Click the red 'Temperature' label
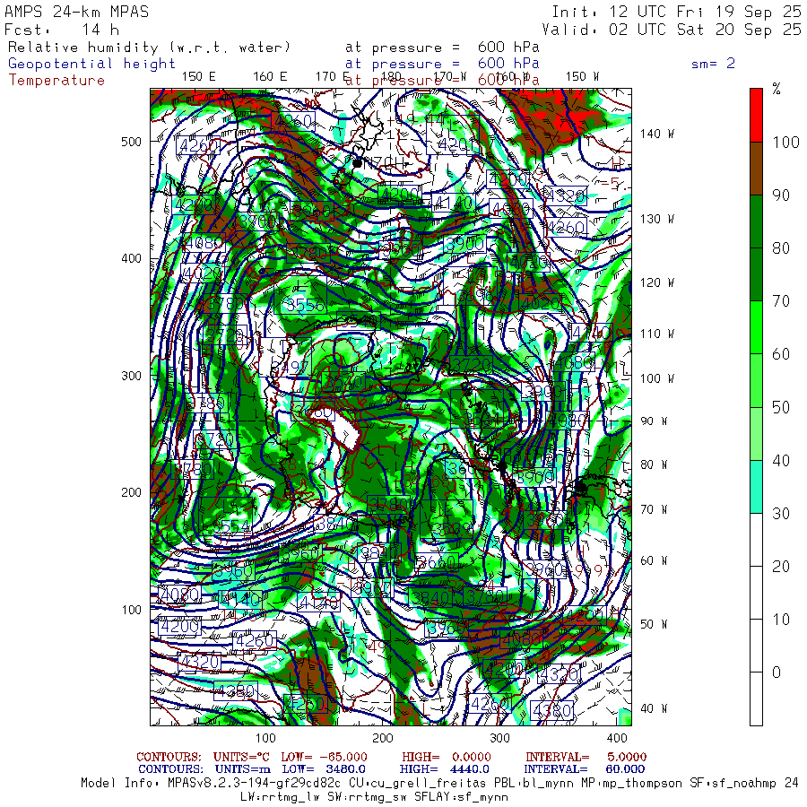807x807 pixels. 56,81
